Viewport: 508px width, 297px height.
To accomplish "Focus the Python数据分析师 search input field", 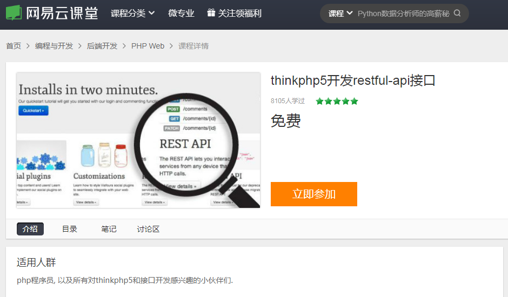I will click(x=403, y=13).
